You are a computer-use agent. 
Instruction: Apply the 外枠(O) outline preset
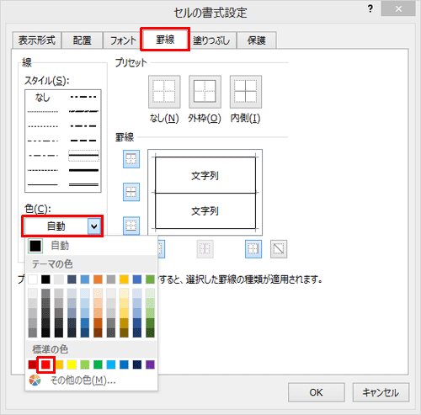point(205,92)
